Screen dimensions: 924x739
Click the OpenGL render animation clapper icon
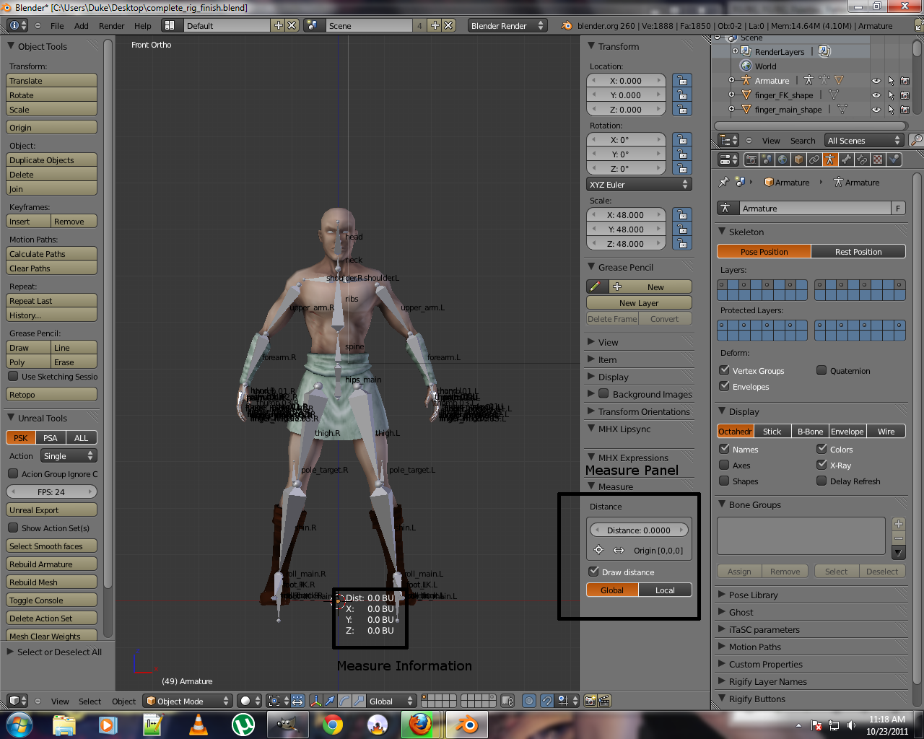pos(604,701)
